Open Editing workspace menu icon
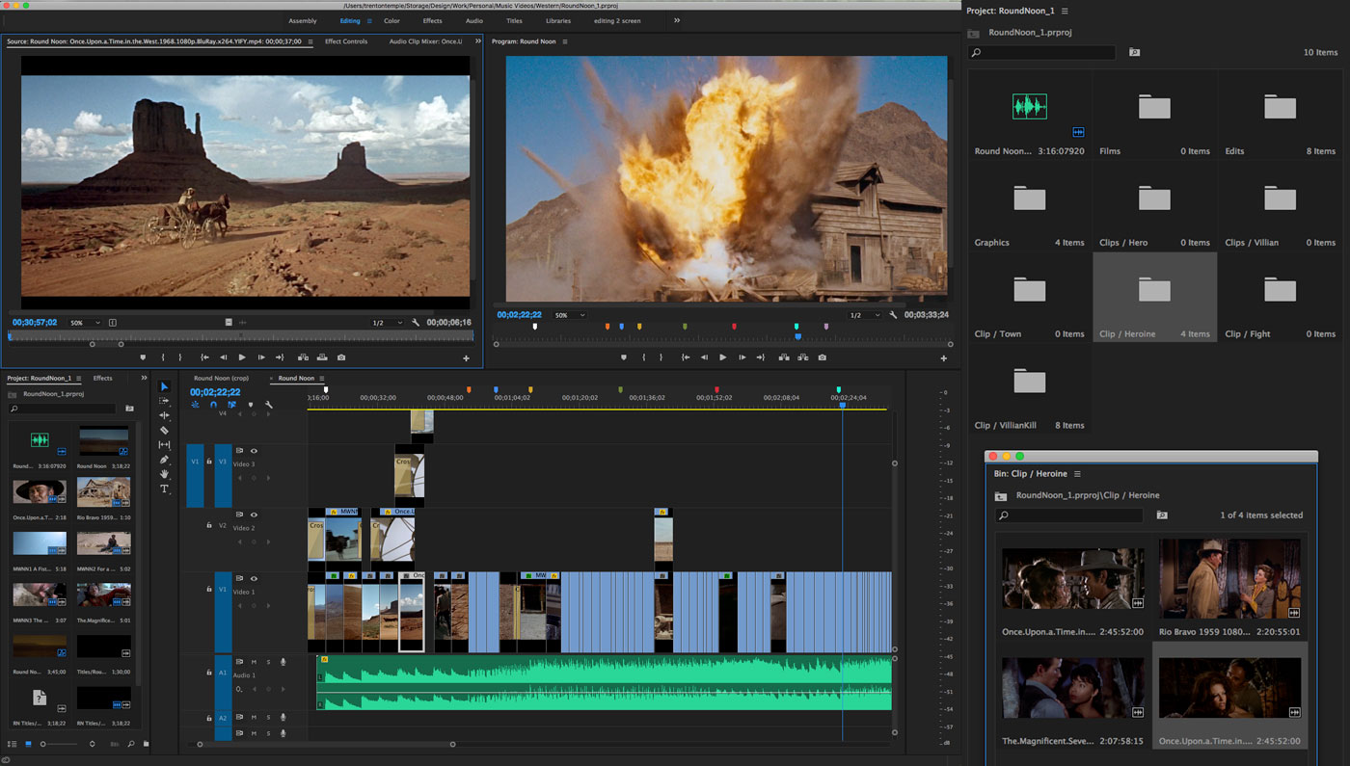 click(x=369, y=21)
